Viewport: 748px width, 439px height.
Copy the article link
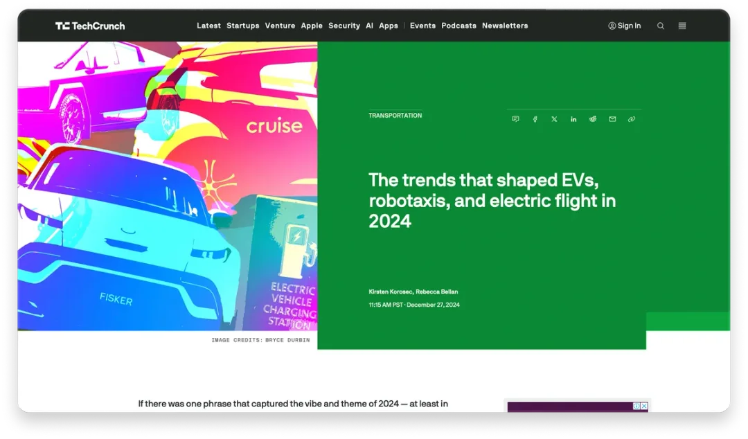point(631,119)
